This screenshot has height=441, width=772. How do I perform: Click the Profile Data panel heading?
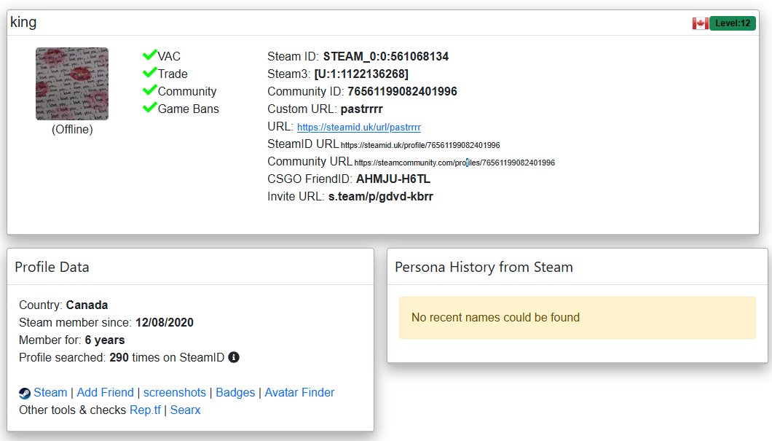pos(52,267)
